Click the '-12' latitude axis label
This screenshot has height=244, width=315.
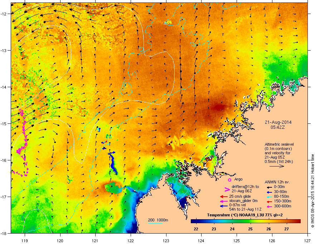coord(4,14)
